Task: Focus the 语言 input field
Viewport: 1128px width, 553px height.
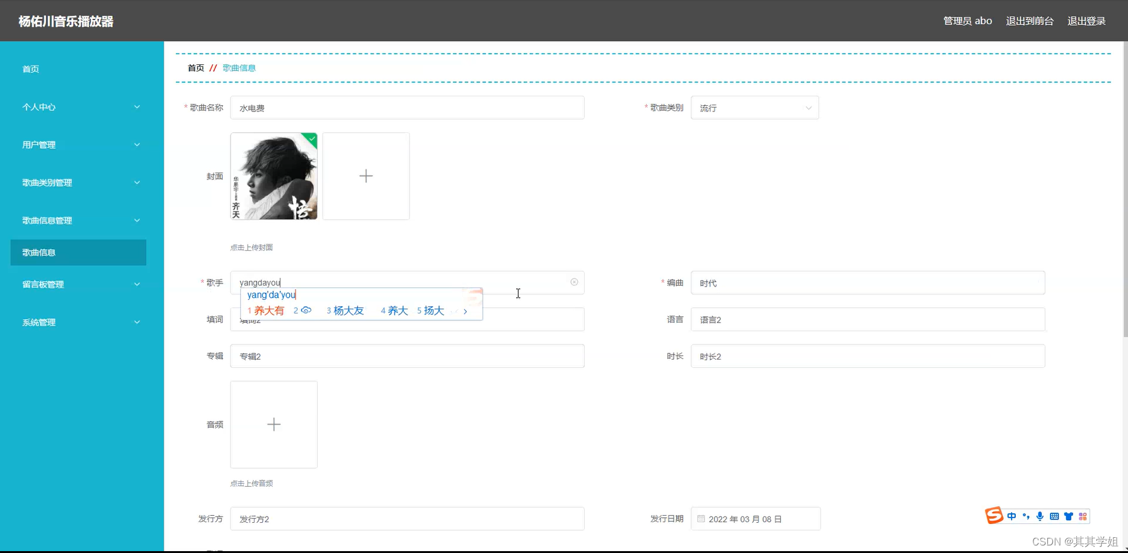Action: pyautogui.click(x=868, y=319)
